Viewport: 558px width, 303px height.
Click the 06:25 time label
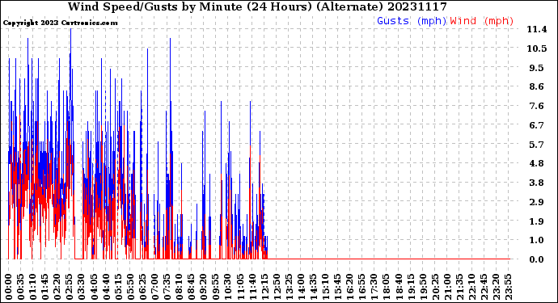142,288
